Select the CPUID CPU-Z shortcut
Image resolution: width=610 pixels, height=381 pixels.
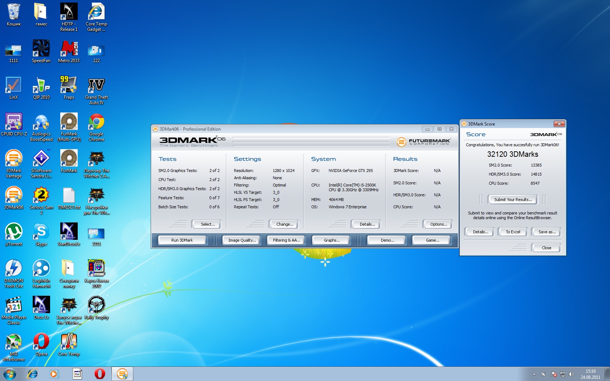(14, 124)
